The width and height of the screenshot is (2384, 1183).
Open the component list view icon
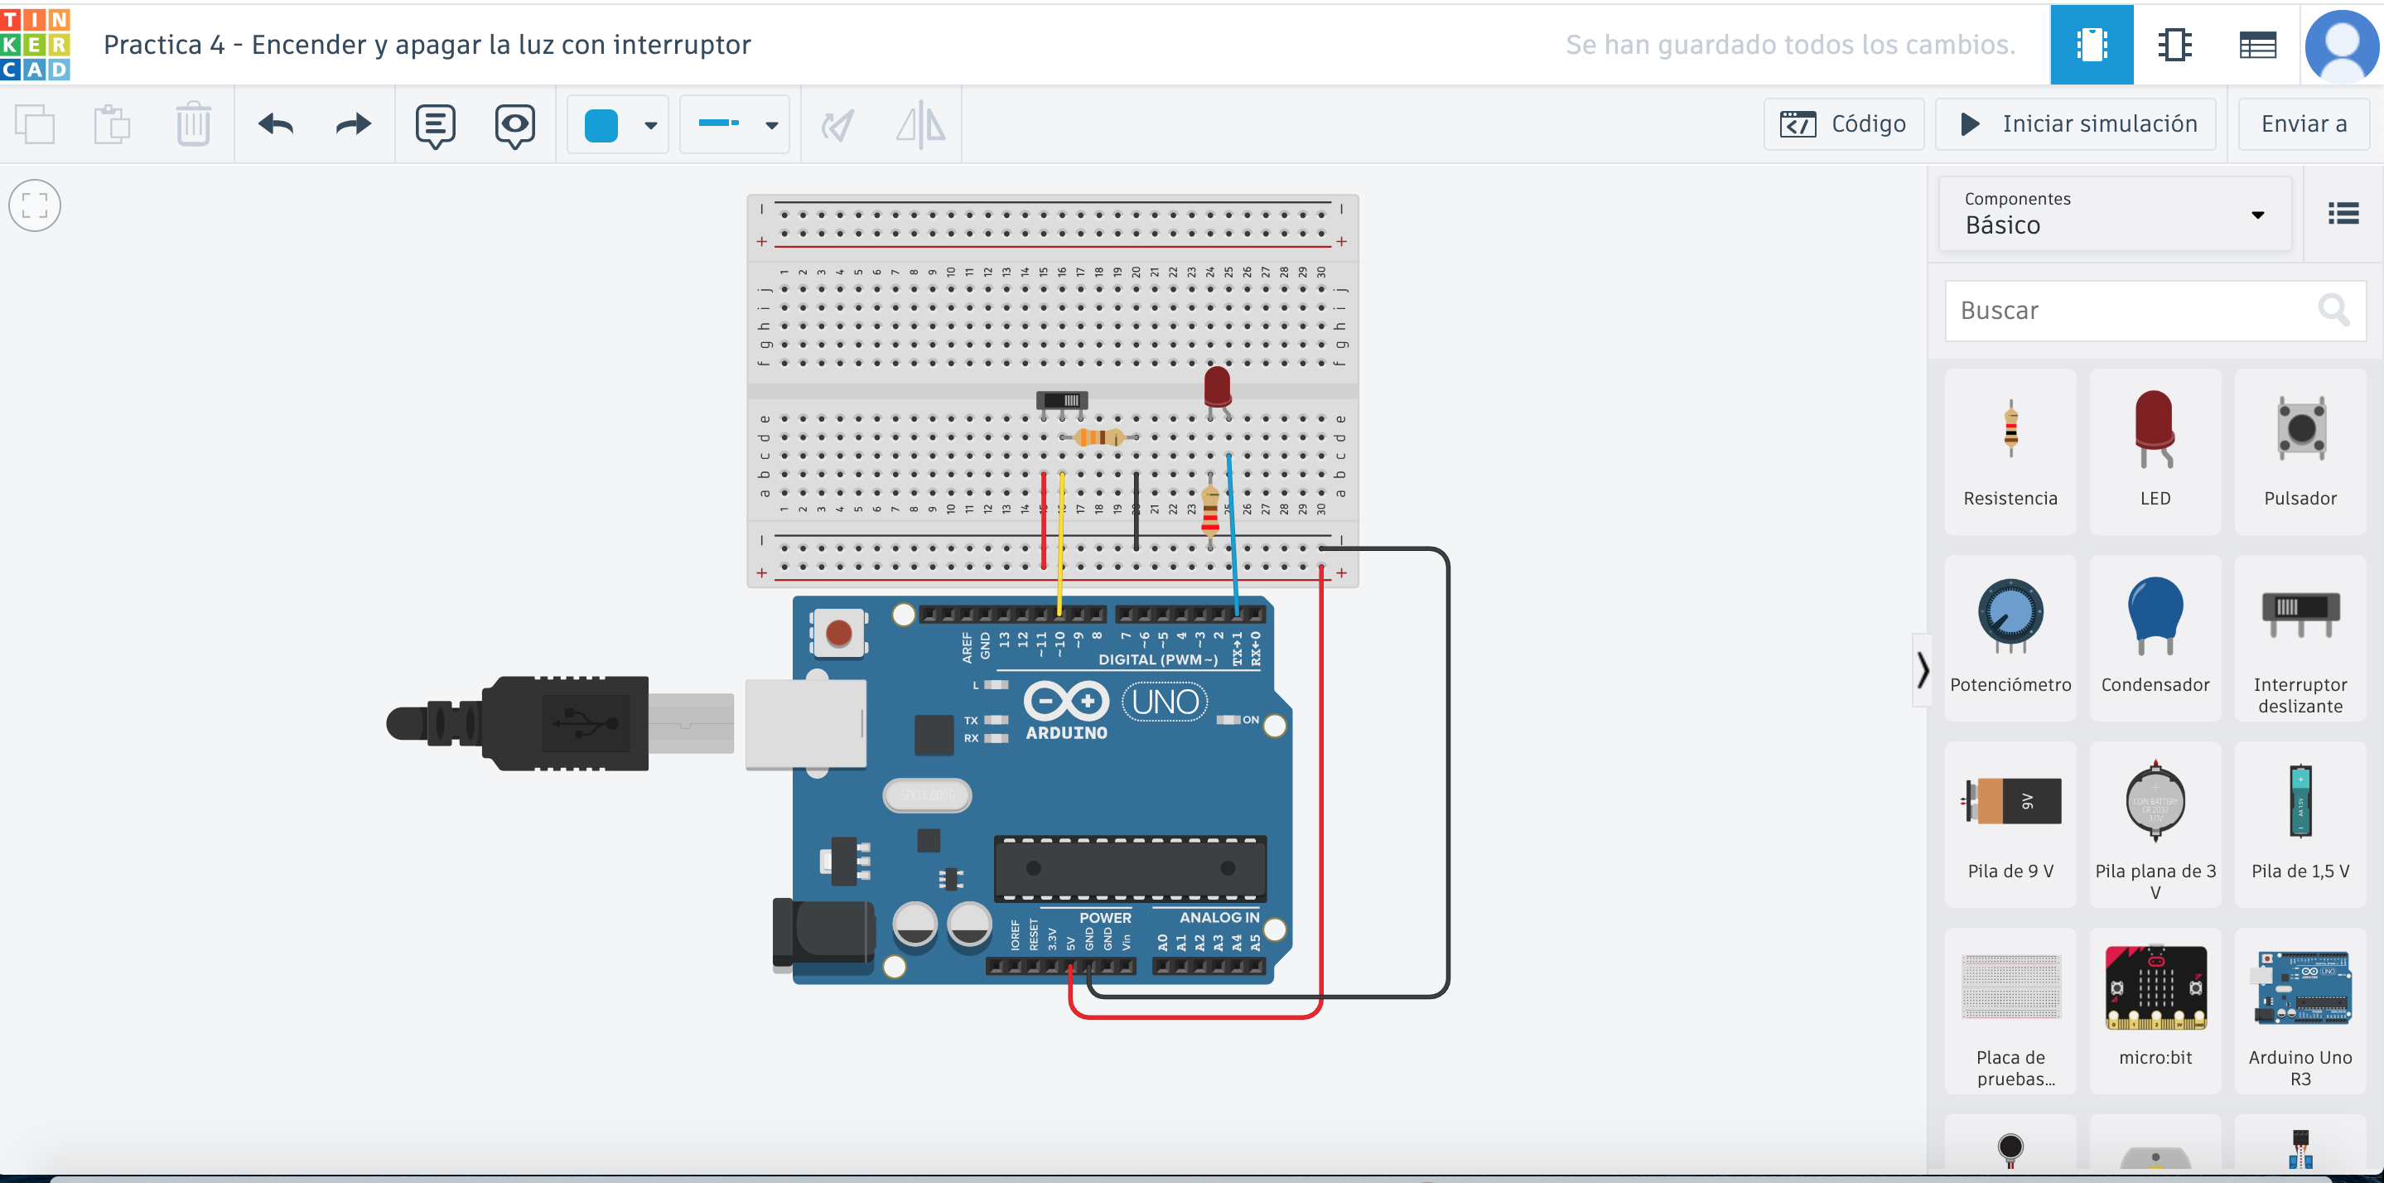pyautogui.click(x=2256, y=44)
